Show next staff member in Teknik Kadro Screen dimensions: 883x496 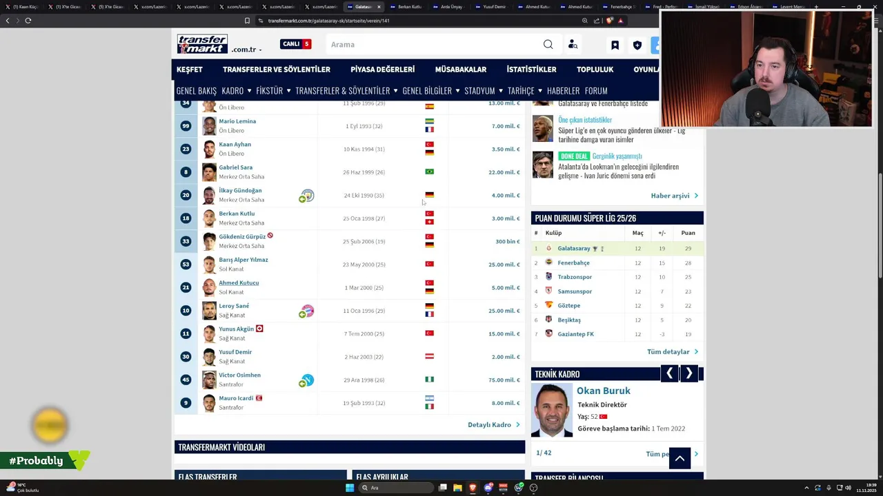(688, 373)
